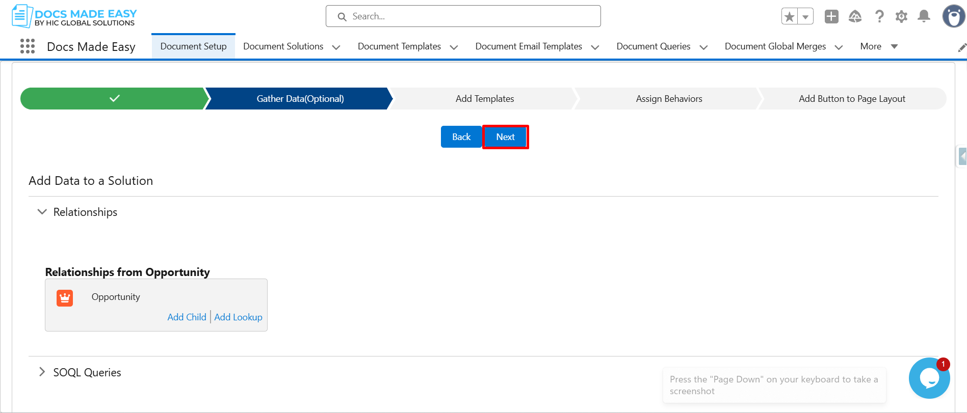Image resolution: width=967 pixels, height=413 pixels.
Task: Jump to Add Button to Page Layout step
Action: [852, 98]
